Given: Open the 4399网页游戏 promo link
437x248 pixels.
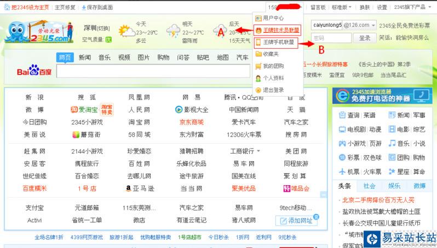Looking at the screenshot, I should (87, 237).
